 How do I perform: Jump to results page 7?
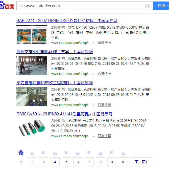coord(89,162)
